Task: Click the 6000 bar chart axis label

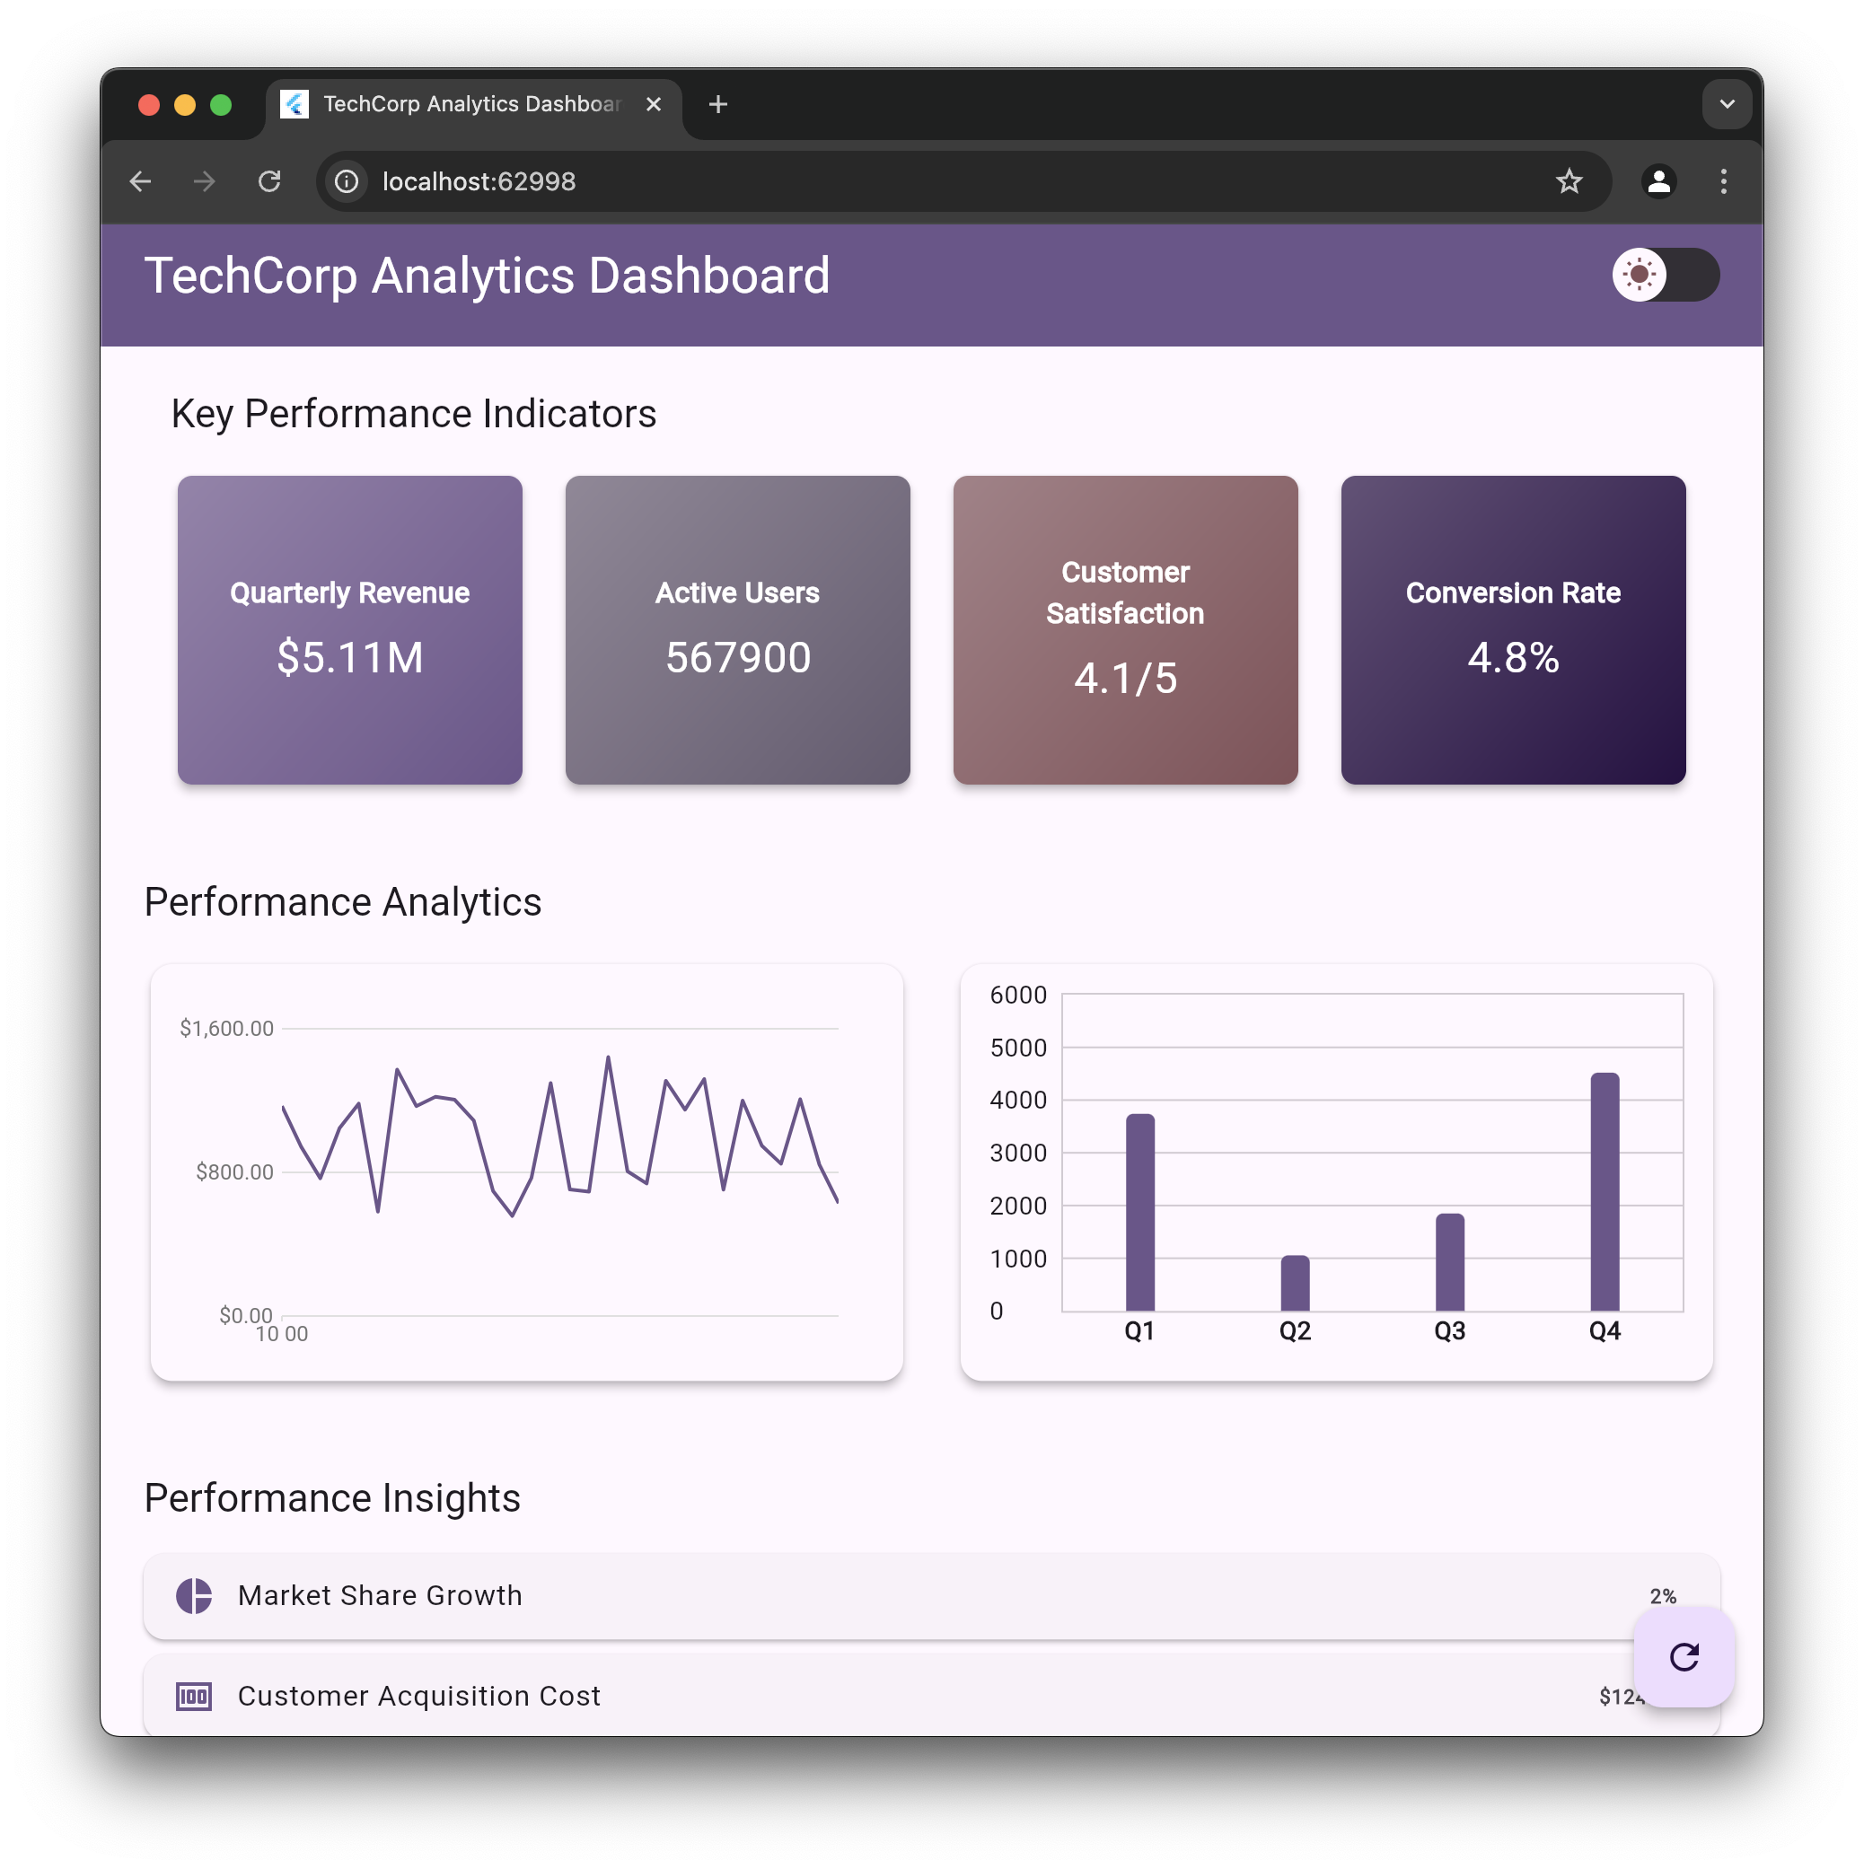Action: (1018, 995)
